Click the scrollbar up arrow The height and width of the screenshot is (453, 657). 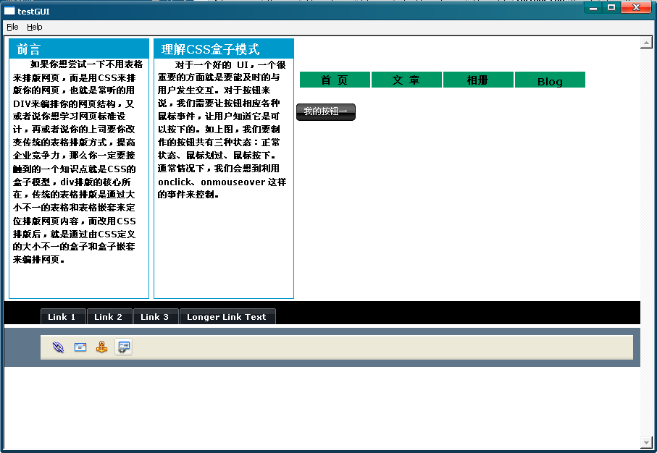[646, 43]
